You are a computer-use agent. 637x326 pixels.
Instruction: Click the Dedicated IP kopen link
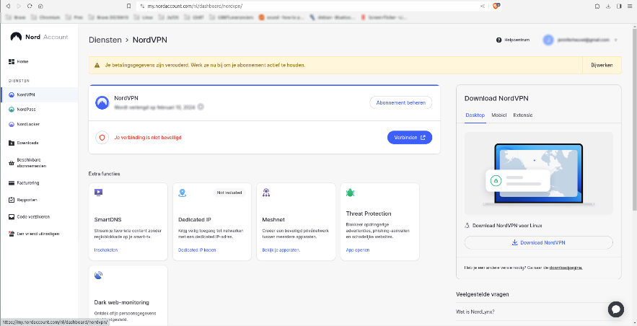[x=197, y=250]
